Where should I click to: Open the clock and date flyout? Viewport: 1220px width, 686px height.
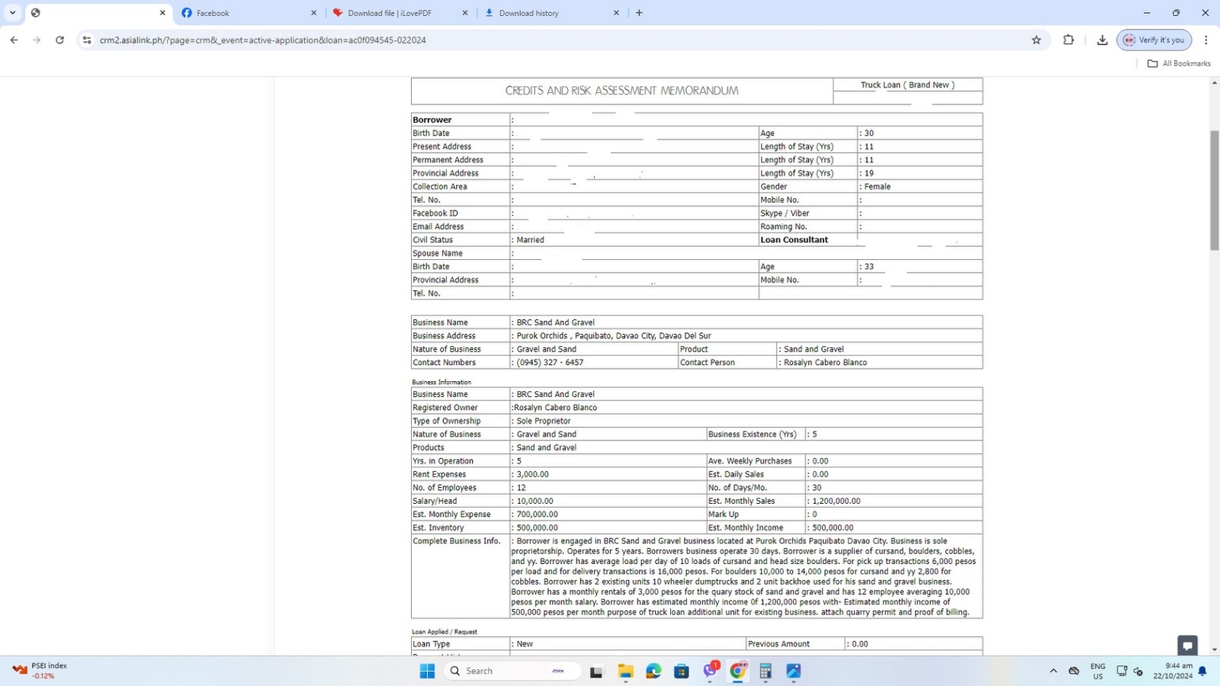1173,671
